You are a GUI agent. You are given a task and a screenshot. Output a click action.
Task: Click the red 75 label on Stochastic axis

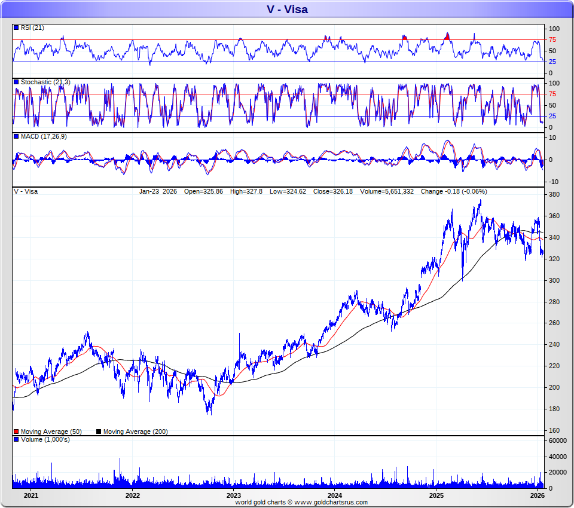coord(552,94)
